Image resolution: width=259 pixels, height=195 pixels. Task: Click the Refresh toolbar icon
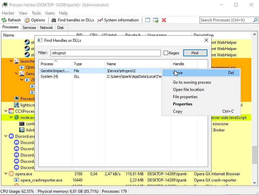[x=4, y=20]
